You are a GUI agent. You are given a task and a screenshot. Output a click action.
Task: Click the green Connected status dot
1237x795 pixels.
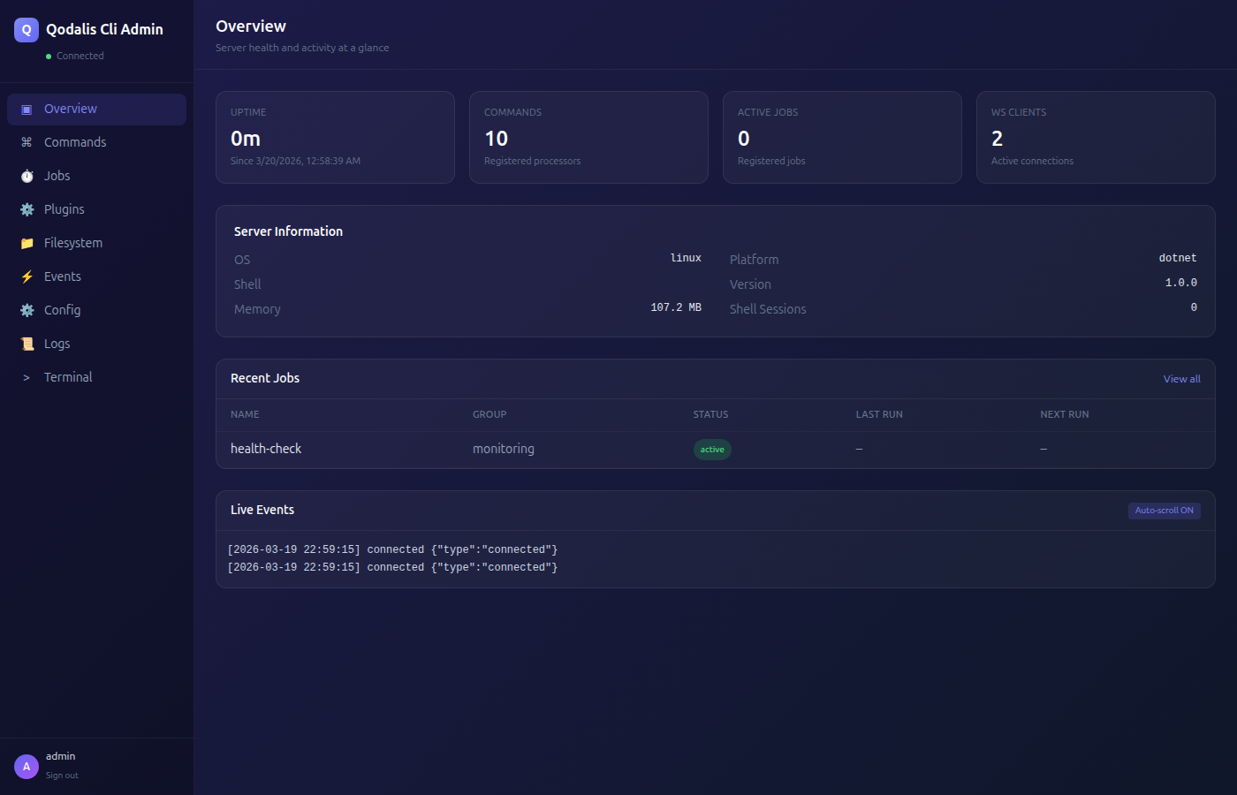(x=49, y=57)
